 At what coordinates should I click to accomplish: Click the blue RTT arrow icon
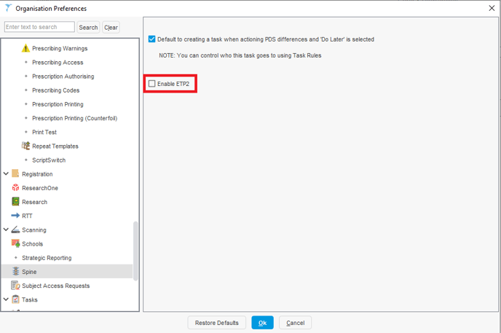click(15, 216)
